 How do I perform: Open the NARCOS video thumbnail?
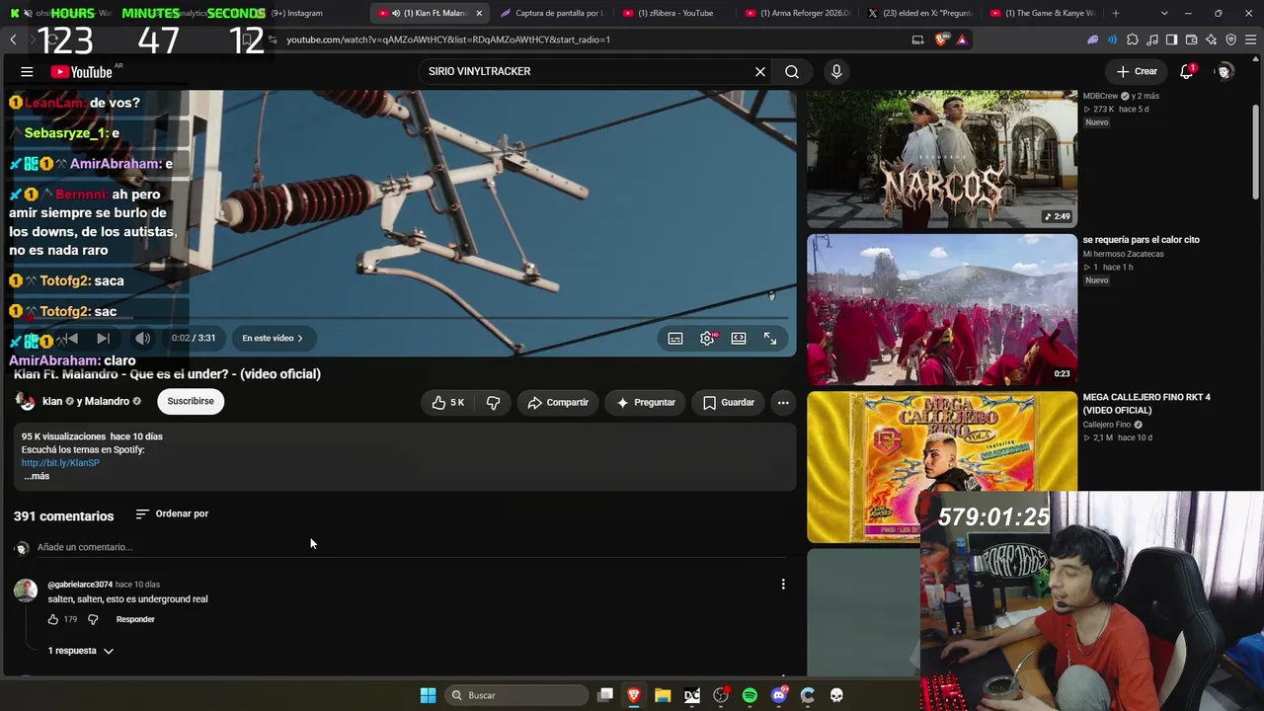point(942,159)
